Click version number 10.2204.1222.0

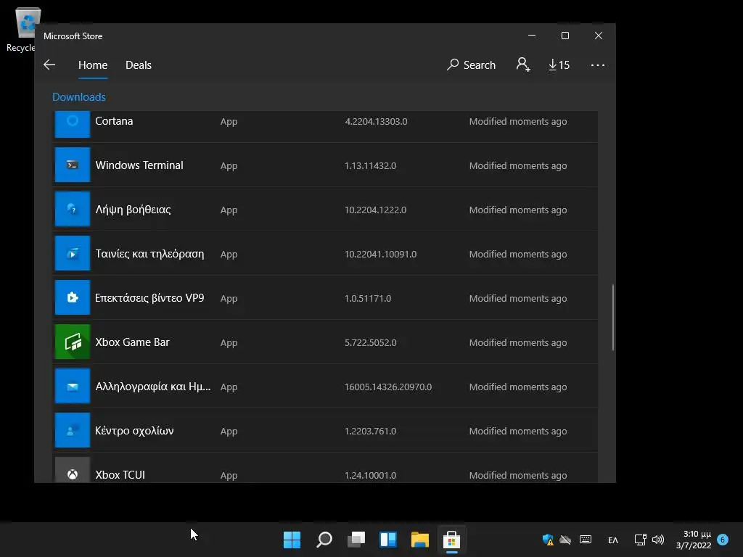click(375, 210)
